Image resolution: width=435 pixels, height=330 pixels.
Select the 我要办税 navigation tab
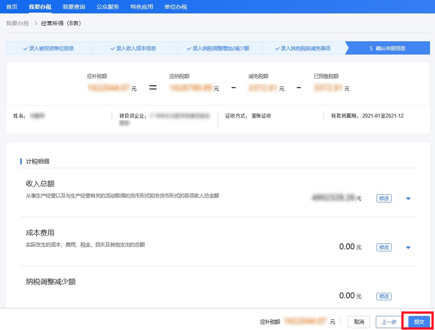[40, 7]
